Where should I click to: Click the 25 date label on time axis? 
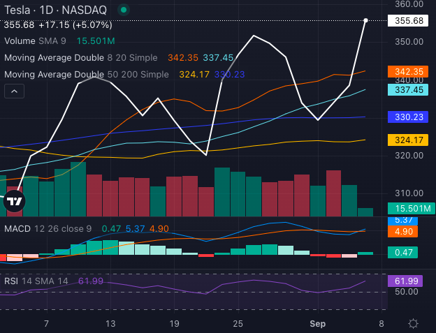tap(238, 324)
